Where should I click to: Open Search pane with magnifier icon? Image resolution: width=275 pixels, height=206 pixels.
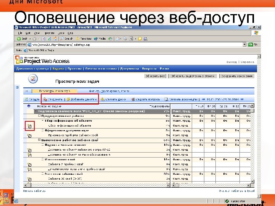62,39
